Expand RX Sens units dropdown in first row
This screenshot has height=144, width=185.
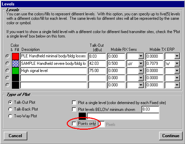click(x=141, y=56)
